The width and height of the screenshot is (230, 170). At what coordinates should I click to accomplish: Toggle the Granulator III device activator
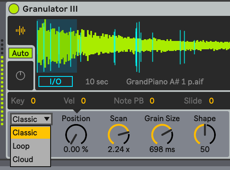pyautogui.click(x=14, y=9)
